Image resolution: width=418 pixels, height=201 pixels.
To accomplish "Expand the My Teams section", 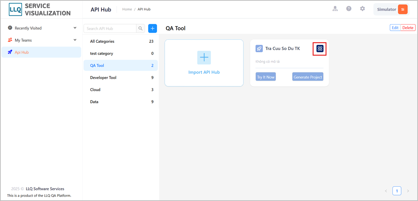I will pyautogui.click(x=42, y=40).
